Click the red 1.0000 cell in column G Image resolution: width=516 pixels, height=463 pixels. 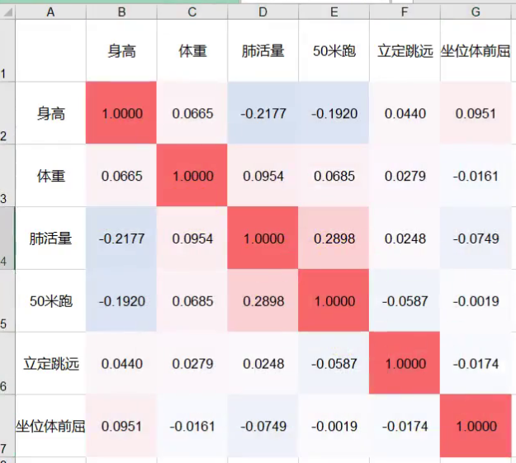click(x=476, y=426)
